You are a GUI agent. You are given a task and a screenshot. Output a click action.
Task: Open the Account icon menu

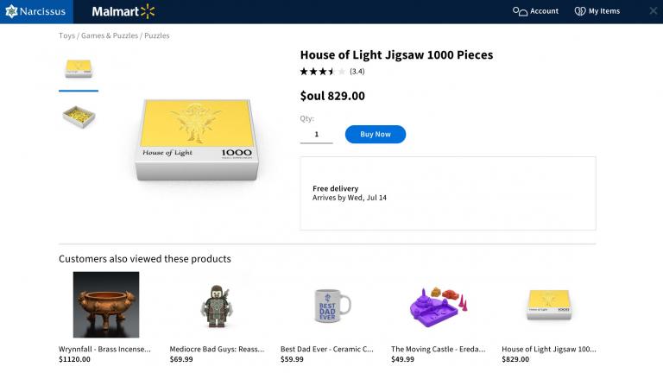[x=521, y=11]
